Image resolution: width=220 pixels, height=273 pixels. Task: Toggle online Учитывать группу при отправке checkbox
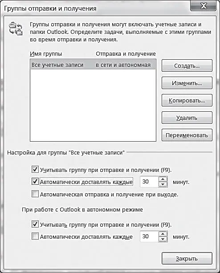(35, 169)
